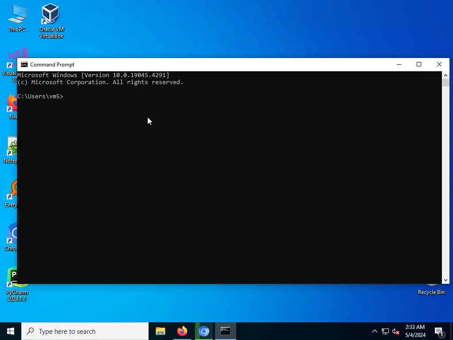Select the Everything desktop shortcut

click(x=11, y=194)
